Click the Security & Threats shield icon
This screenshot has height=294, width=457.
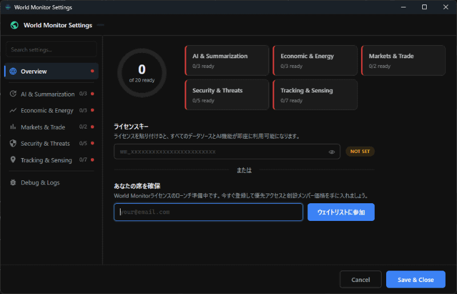(13, 143)
